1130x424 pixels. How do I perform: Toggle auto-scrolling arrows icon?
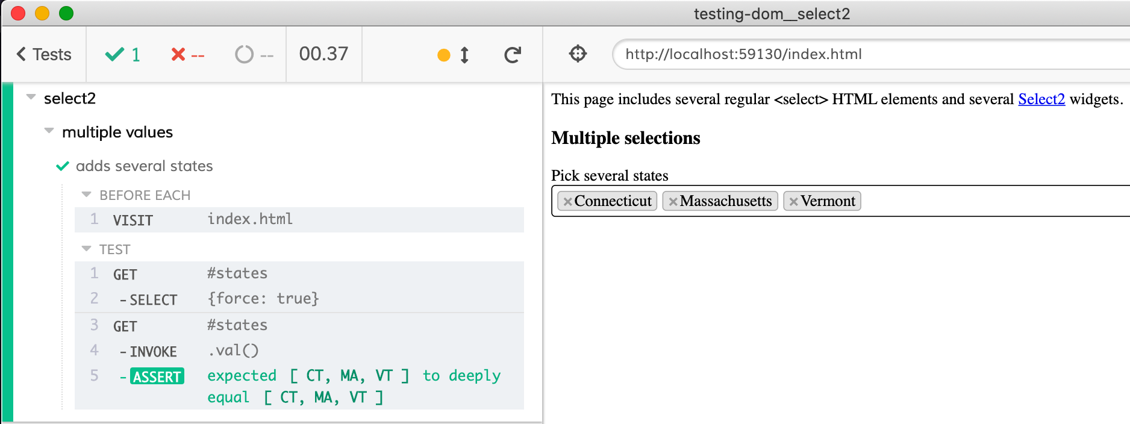[464, 55]
